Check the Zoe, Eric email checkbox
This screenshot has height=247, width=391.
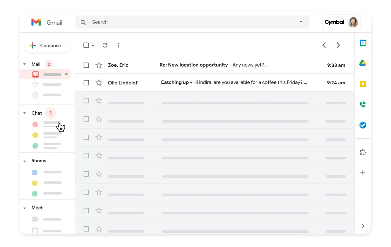click(x=86, y=65)
